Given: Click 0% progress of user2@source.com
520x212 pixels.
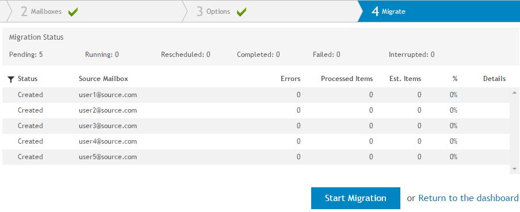Looking at the screenshot, I should tap(454, 110).
